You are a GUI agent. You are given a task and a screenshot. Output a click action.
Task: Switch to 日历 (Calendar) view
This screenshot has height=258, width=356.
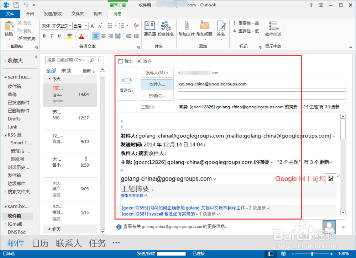click(40, 243)
